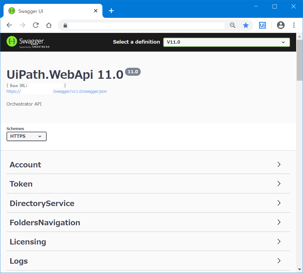Expand the DirectoryService section
This screenshot has width=303, height=273.
[148, 203]
